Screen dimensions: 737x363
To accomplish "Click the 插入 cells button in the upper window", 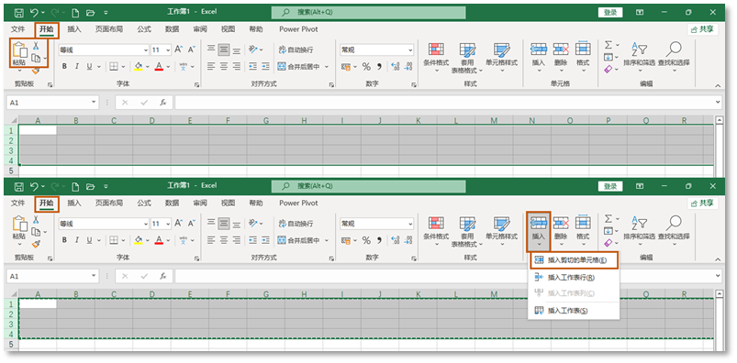I will click(538, 57).
